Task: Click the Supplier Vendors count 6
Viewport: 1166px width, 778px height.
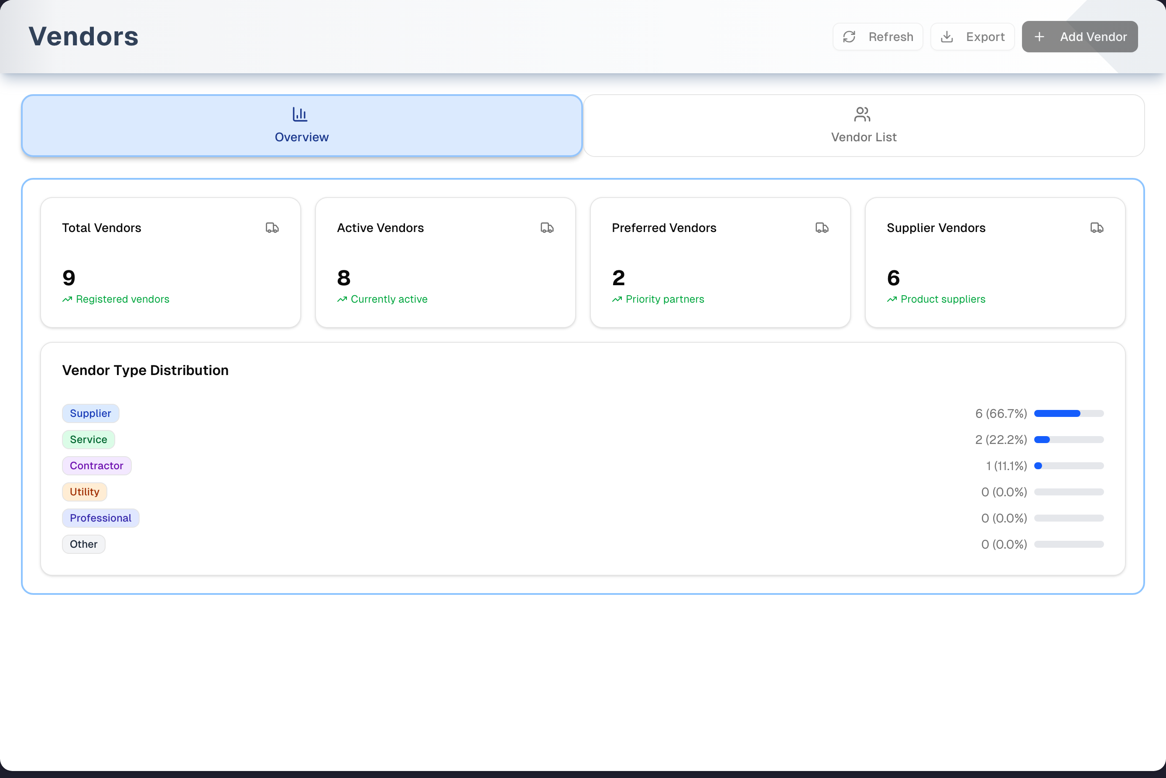Action: [x=894, y=278]
